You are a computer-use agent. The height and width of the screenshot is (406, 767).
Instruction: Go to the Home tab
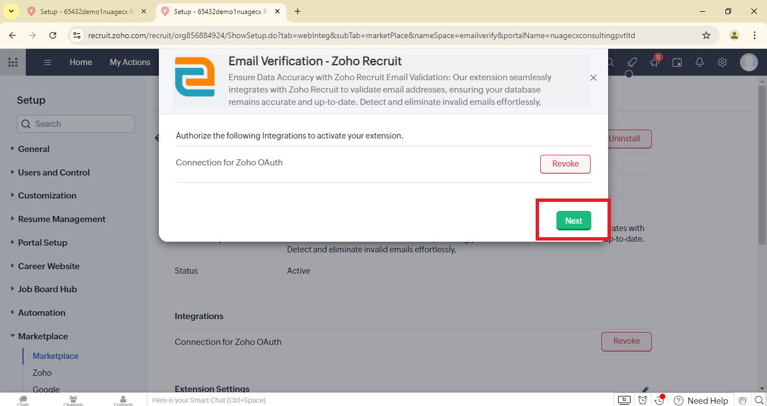point(81,62)
